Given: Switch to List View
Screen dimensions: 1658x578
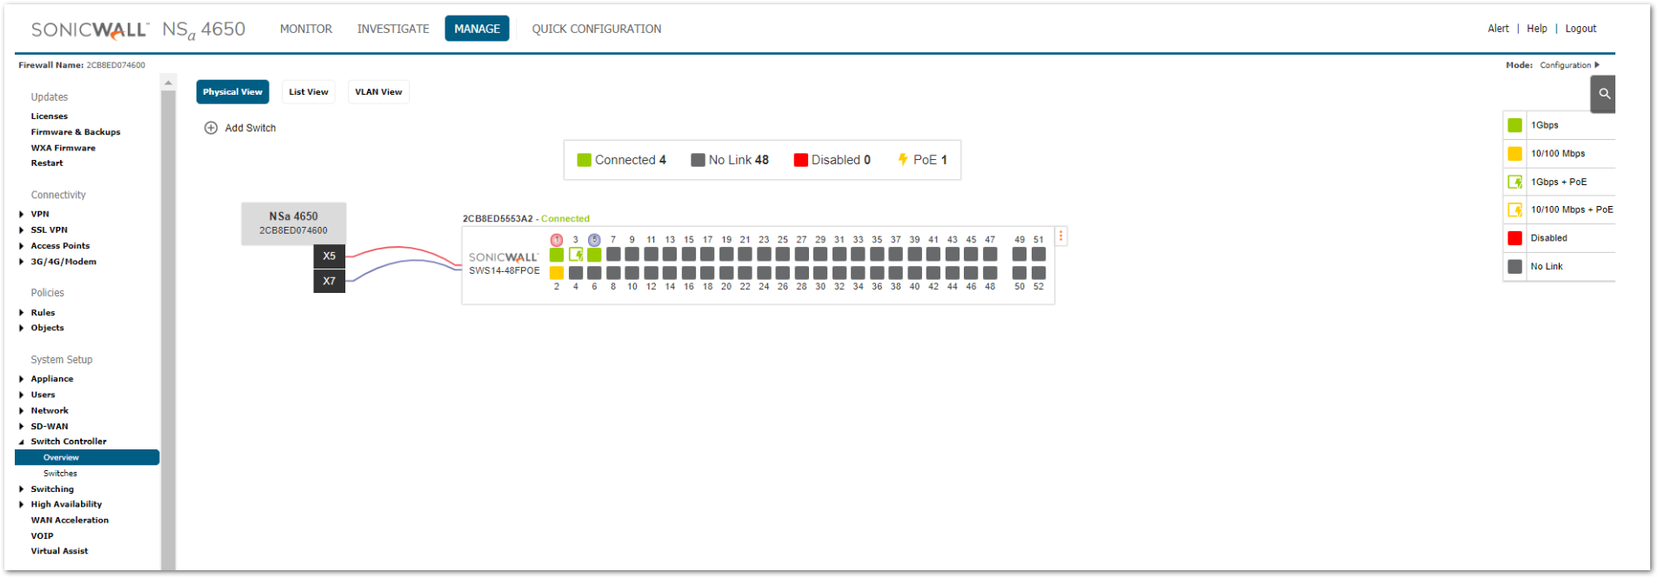Looking at the screenshot, I should point(309,92).
